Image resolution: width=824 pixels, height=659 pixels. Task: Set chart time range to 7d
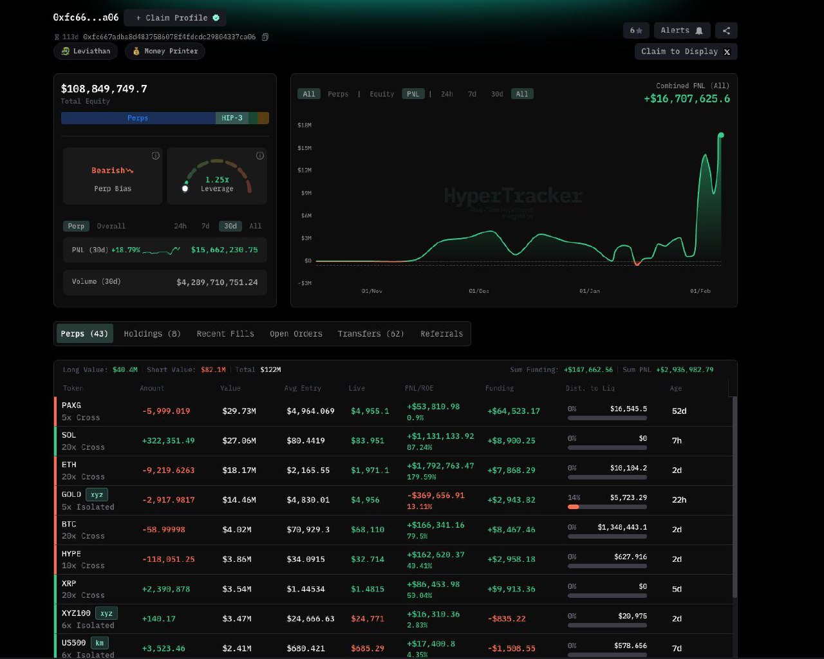click(x=472, y=94)
